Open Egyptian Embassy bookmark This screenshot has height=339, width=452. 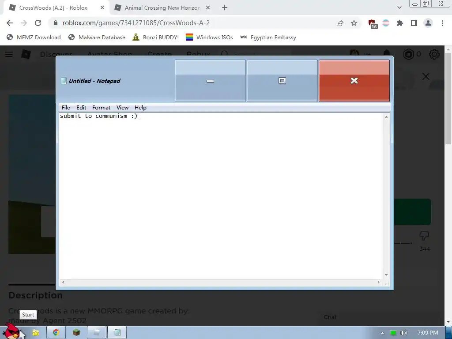tap(268, 37)
